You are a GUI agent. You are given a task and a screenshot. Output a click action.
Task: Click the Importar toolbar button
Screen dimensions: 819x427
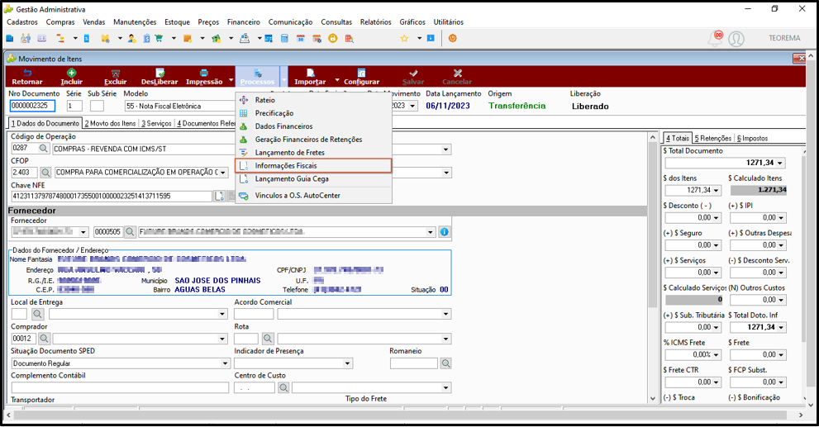[x=310, y=77]
